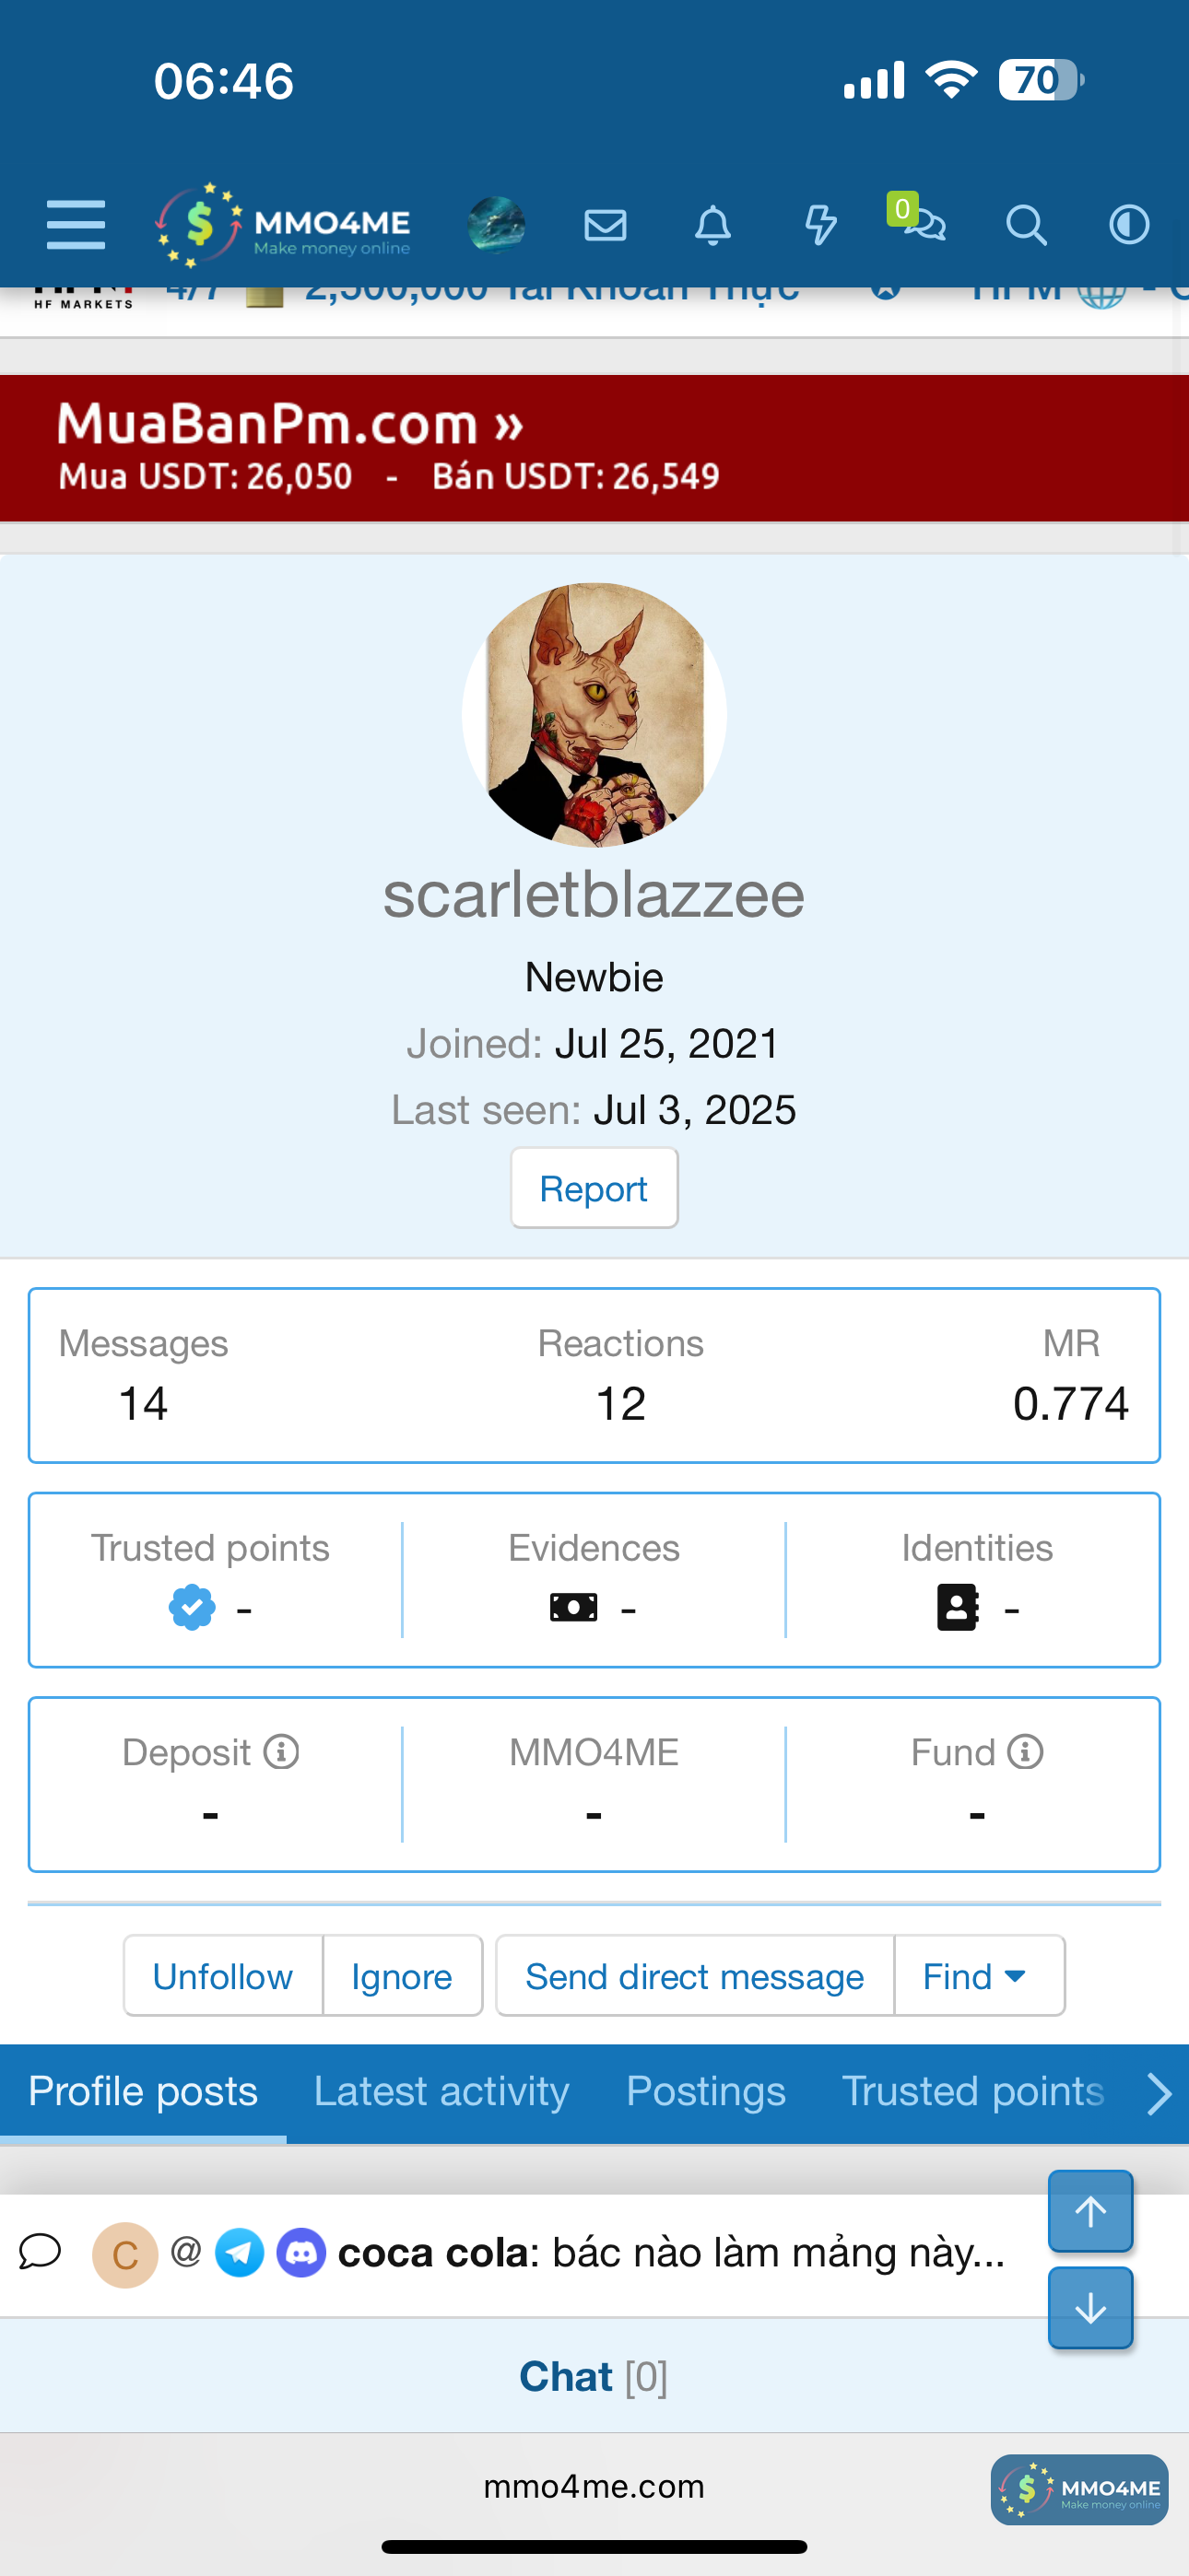
Task: Toggle the dark/light style switch icon
Action: [x=1129, y=225]
